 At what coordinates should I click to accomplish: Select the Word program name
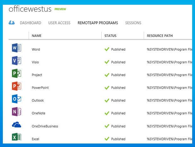[x=36, y=50]
